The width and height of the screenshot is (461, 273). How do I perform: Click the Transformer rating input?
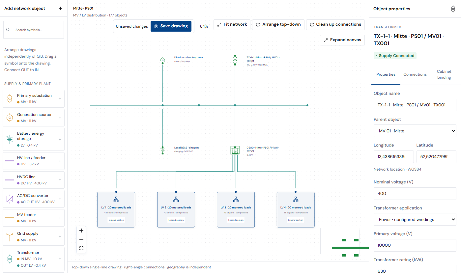pyautogui.click(x=415, y=269)
